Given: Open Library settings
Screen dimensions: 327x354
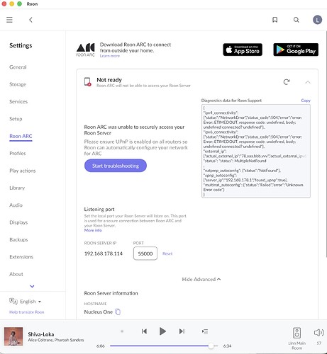Looking at the screenshot, I should click(x=17, y=188).
